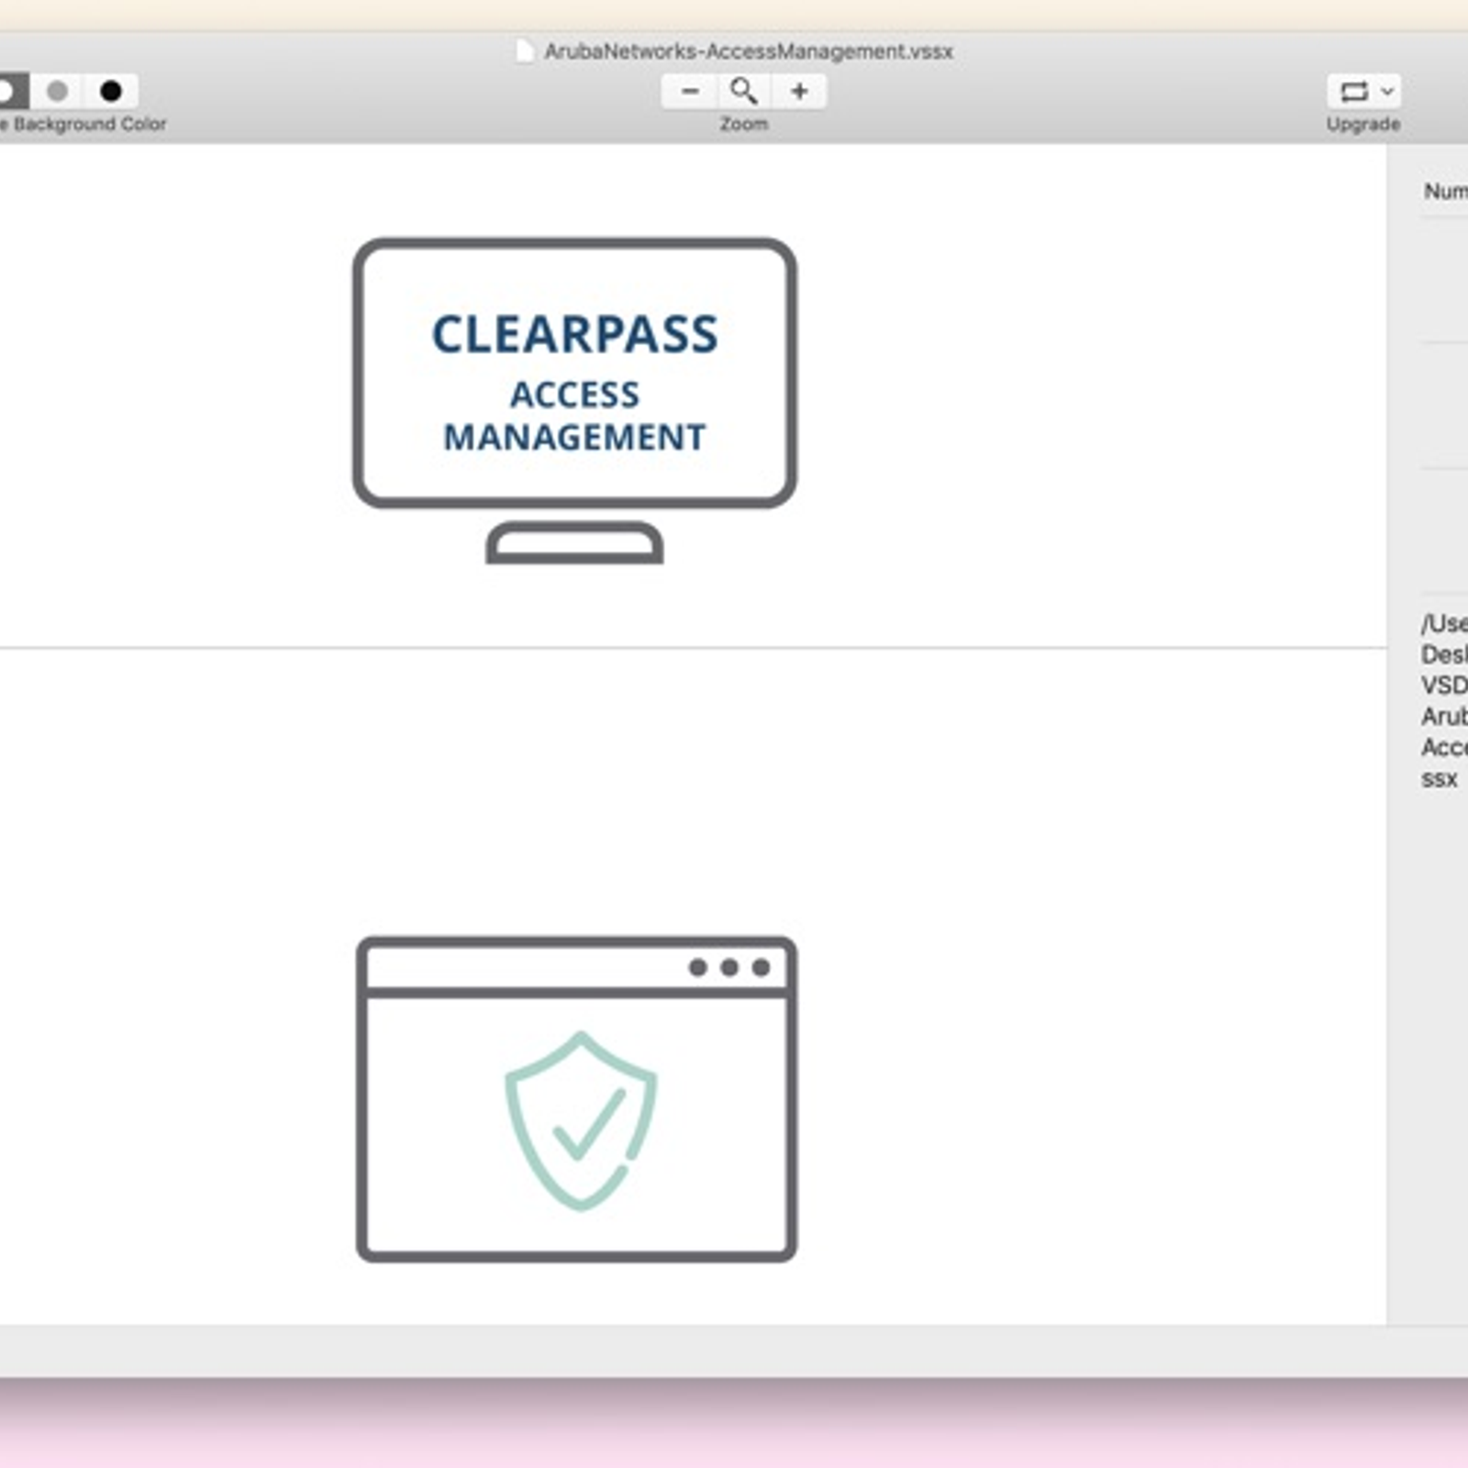Expand the Upgrade dropdown chevron

pyautogui.click(x=1387, y=91)
